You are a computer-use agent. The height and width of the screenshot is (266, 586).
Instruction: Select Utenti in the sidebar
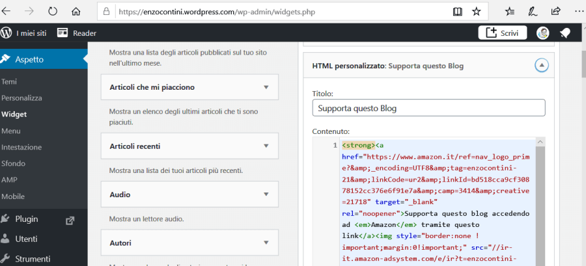(26, 239)
